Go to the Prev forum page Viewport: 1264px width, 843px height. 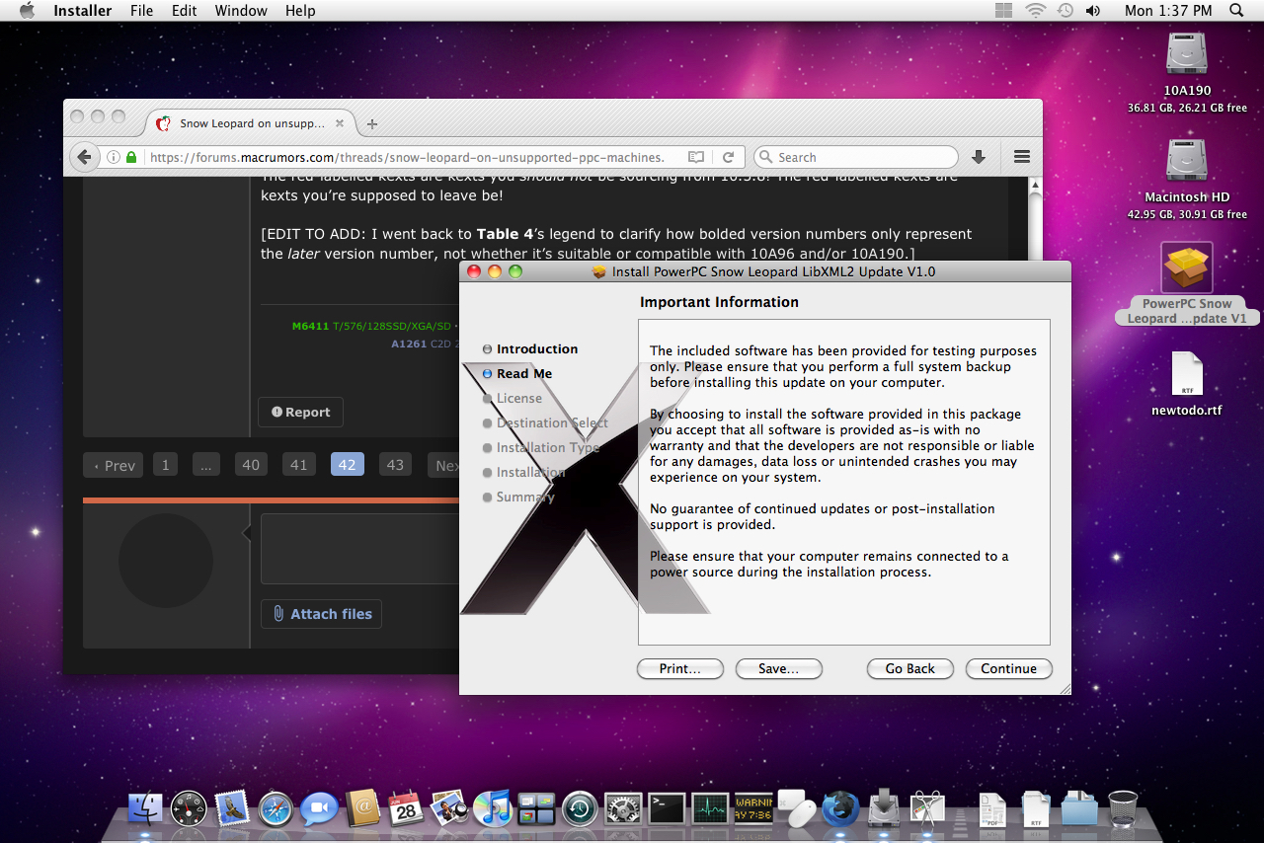[113, 465]
